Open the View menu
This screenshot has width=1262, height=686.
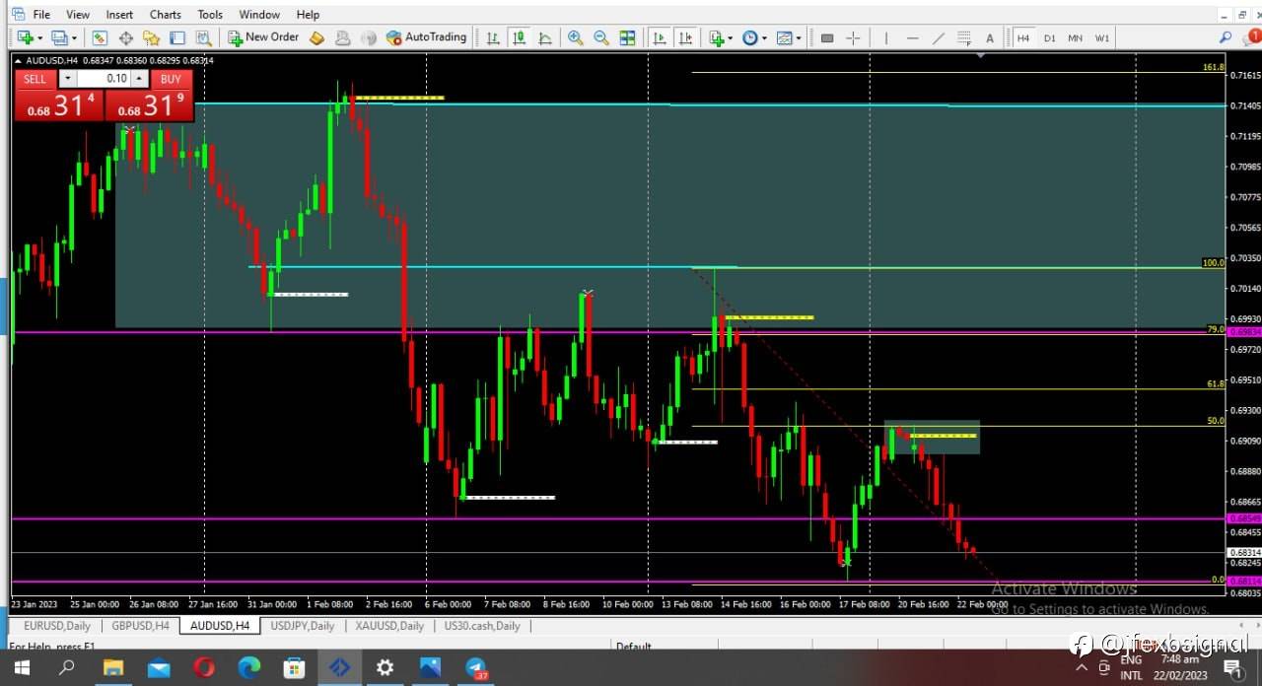(x=78, y=14)
